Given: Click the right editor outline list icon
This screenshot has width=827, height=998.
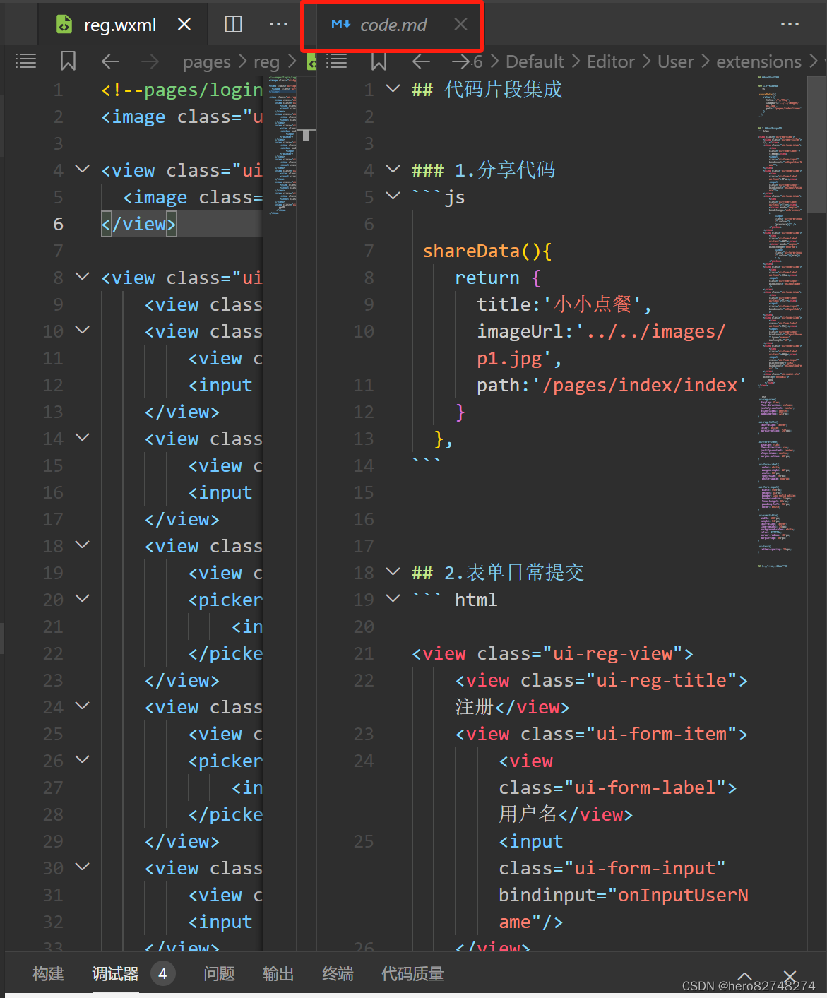Looking at the screenshot, I should pos(337,61).
